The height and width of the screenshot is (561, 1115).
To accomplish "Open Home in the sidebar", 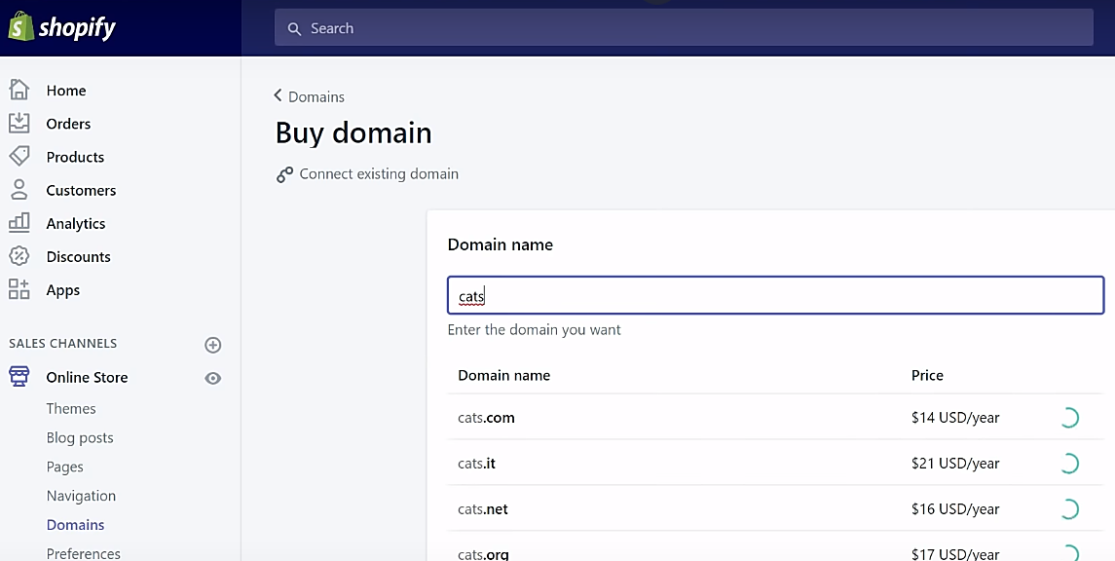I will [x=66, y=91].
